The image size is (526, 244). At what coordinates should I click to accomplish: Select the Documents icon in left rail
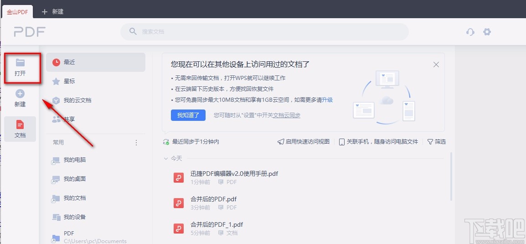click(20, 124)
